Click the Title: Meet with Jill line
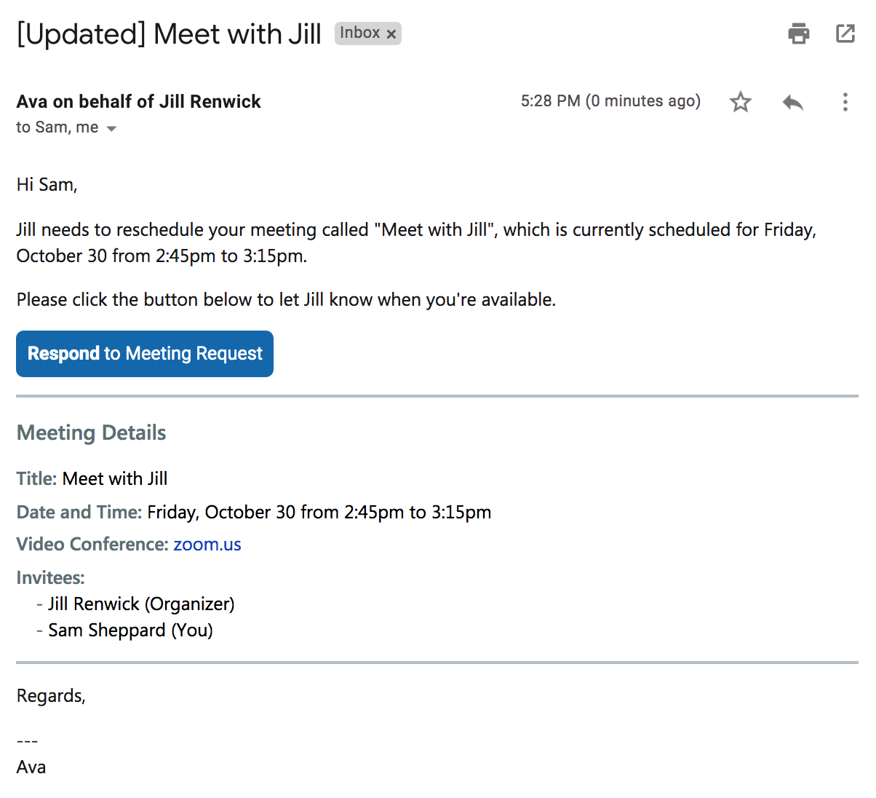 coord(92,479)
